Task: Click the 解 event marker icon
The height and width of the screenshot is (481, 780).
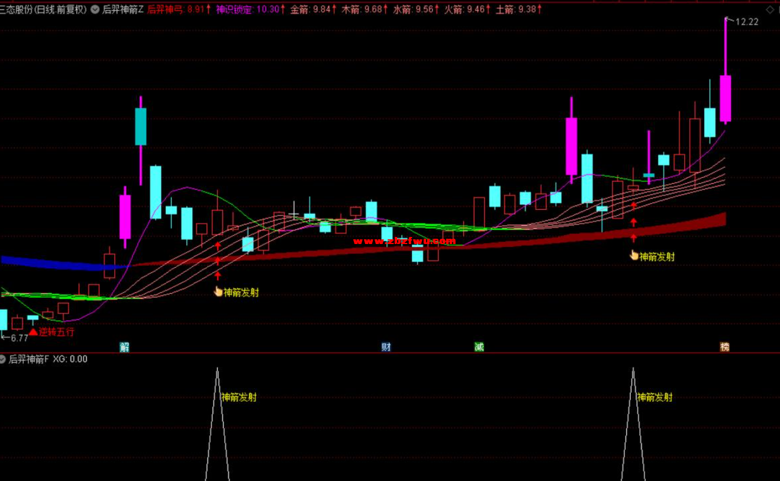Action: pos(124,347)
